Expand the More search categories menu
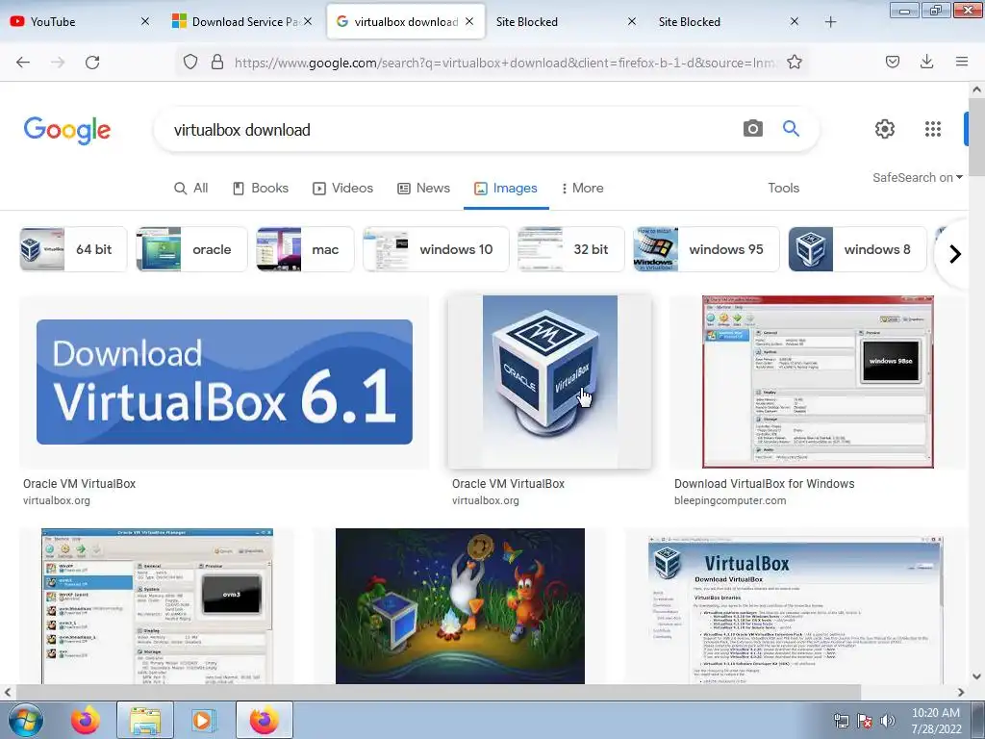 pyautogui.click(x=582, y=188)
